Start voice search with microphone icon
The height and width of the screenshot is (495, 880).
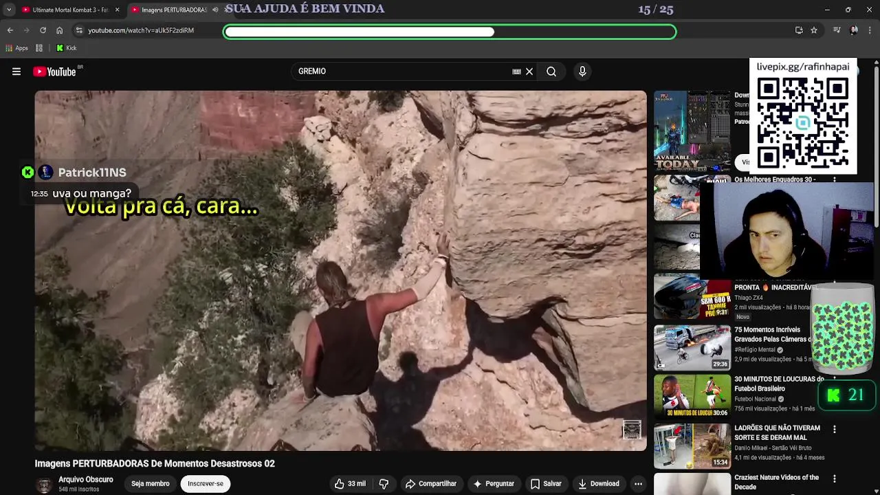[582, 71]
